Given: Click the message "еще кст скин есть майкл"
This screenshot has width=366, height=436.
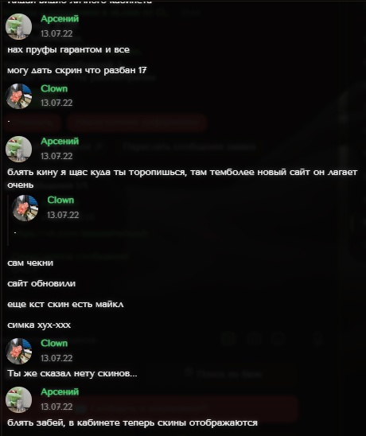Looking at the screenshot, I should (x=65, y=304).
